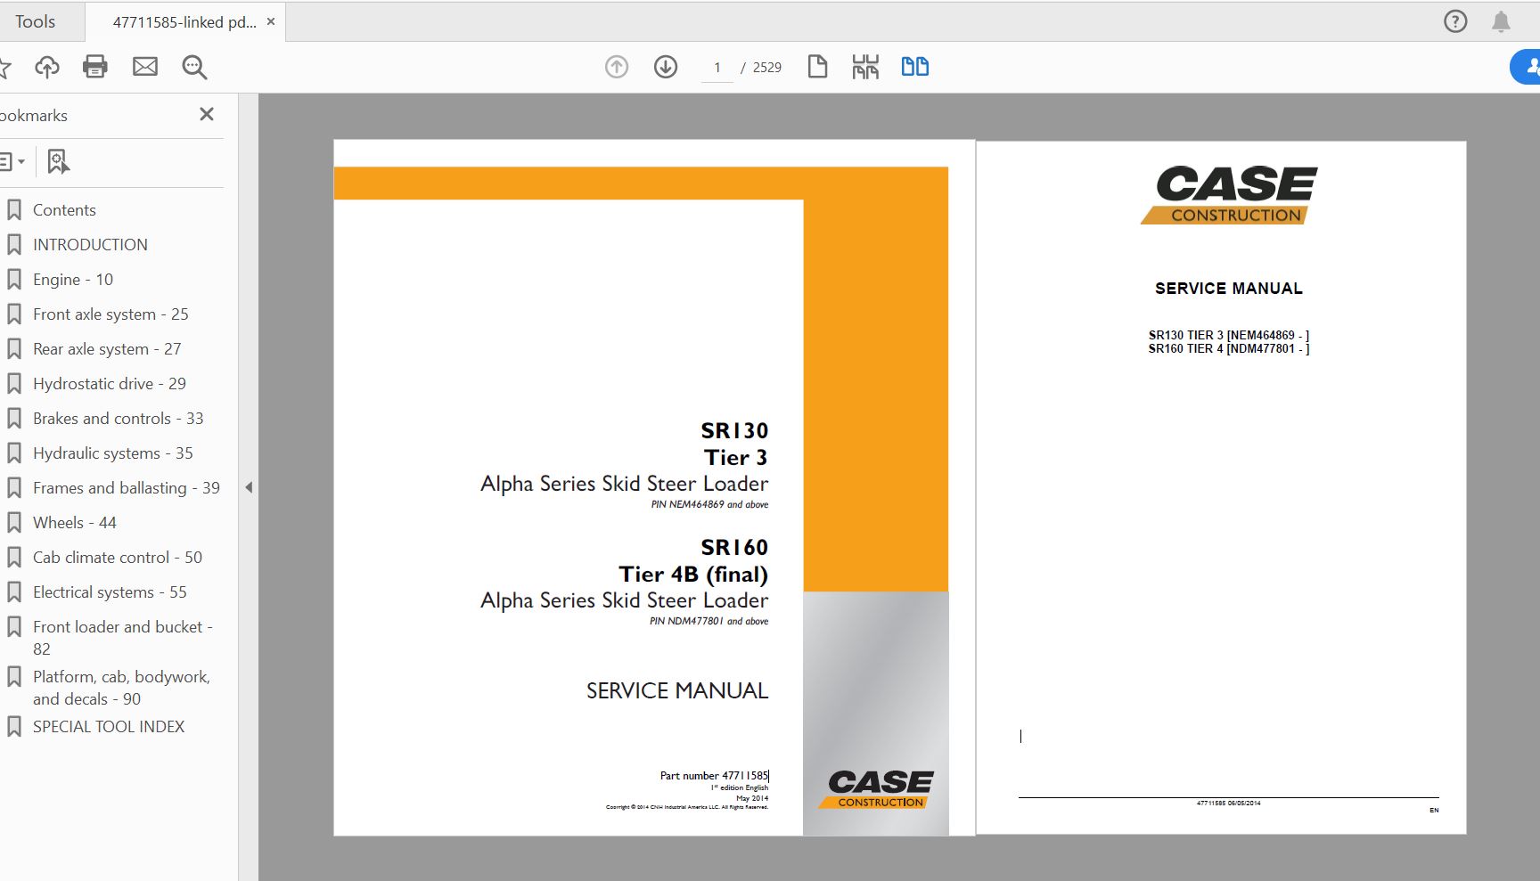Click SERVICE MANUAL heading on right page
The width and height of the screenshot is (1540, 881).
coord(1229,289)
